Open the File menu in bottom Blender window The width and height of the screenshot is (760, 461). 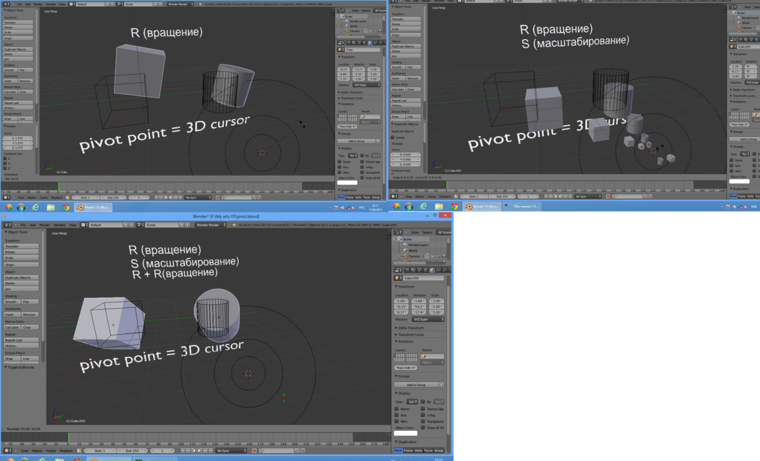(x=23, y=225)
